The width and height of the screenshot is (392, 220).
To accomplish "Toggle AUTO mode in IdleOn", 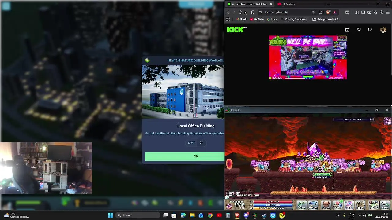I will click(x=302, y=205).
